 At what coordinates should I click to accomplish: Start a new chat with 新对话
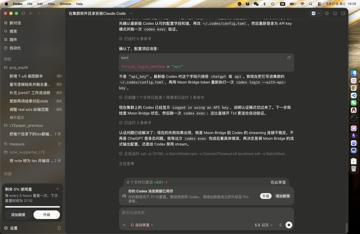tap(15, 23)
